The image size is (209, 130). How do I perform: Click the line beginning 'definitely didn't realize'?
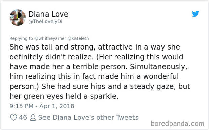coord(96,57)
